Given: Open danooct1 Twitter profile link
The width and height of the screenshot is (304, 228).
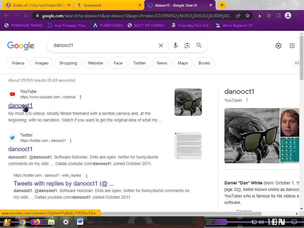Looking at the screenshot, I should click(20, 149).
